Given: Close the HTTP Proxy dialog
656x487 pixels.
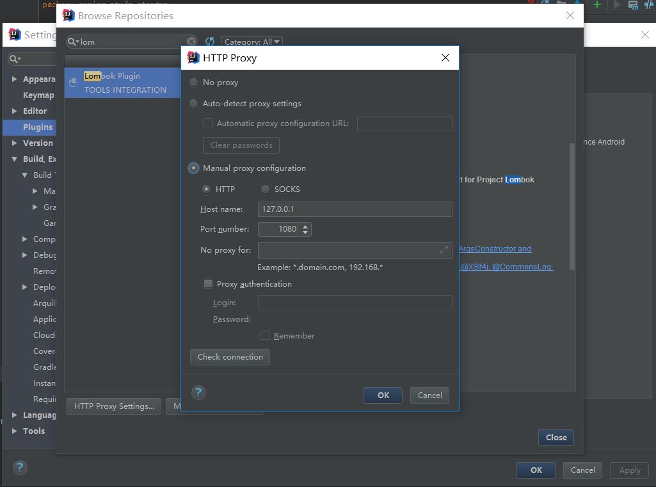Looking at the screenshot, I should point(445,58).
